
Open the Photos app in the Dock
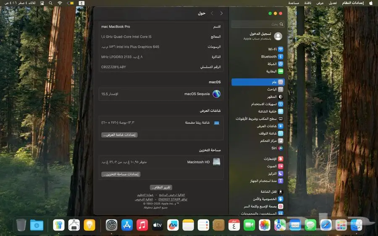[x=265, y=225]
